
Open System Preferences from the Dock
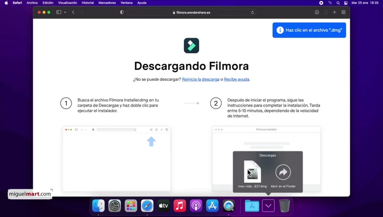click(114, 206)
